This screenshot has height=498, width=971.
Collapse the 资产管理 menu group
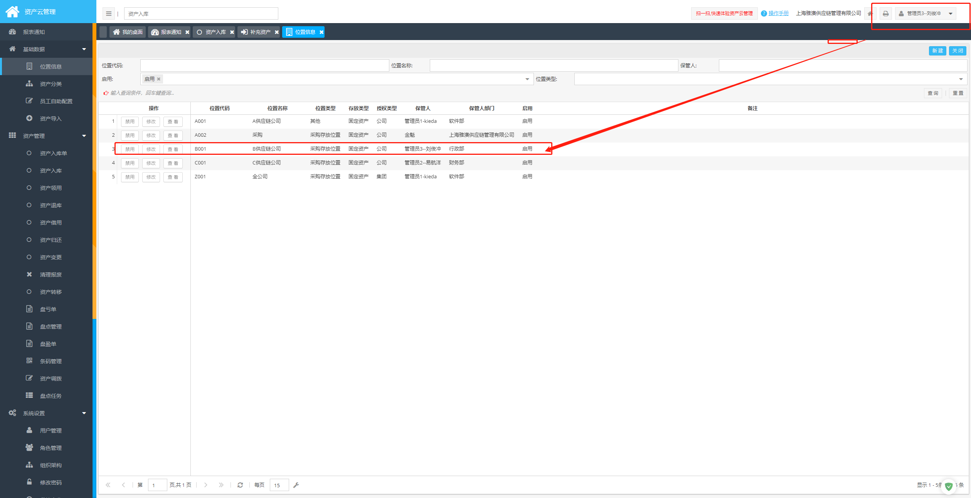pyautogui.click(x=46, y=136)
